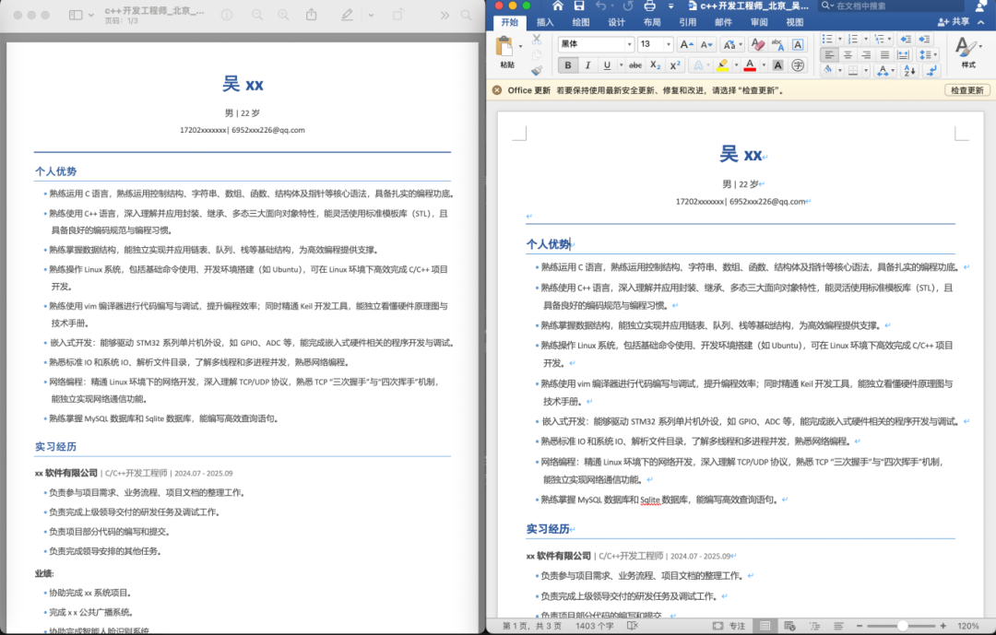Toggle center alignment for the paragraph

point(848,55)
